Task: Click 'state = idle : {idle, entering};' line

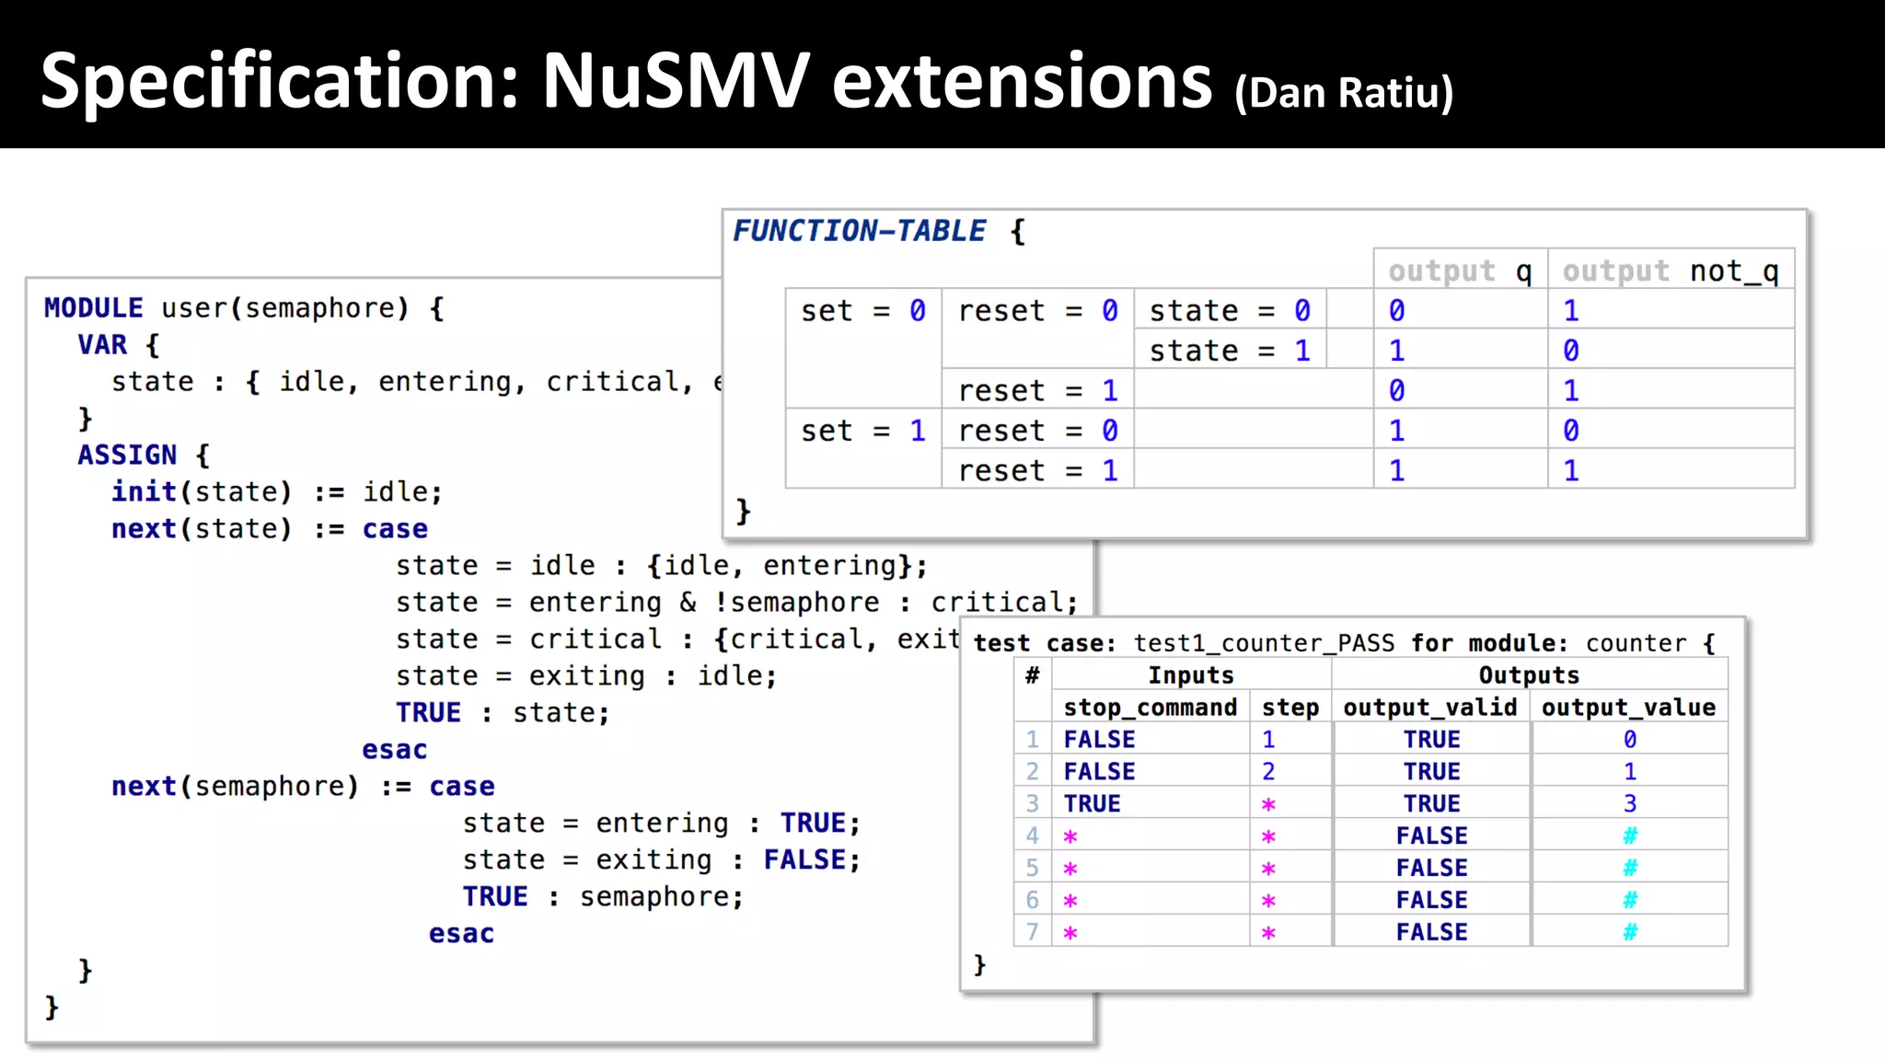Action: (662, 566)
